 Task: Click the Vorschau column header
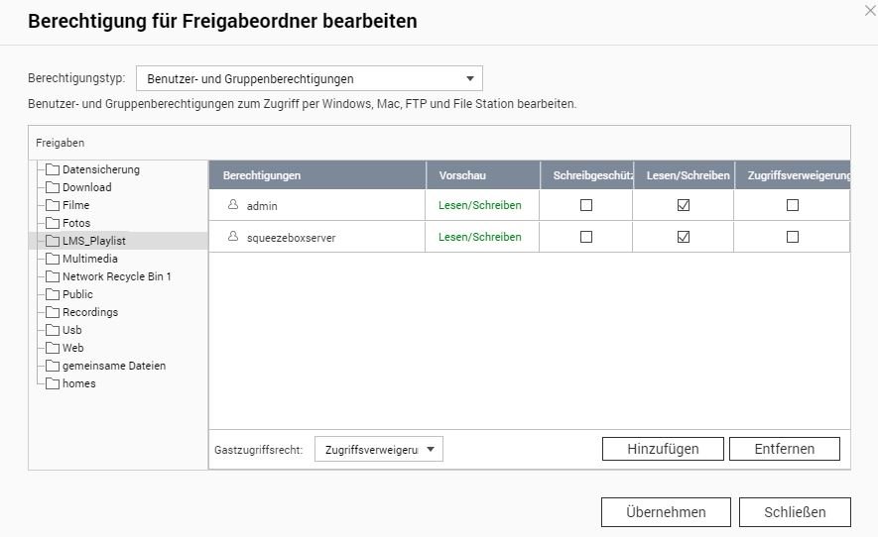click(462, 175)
